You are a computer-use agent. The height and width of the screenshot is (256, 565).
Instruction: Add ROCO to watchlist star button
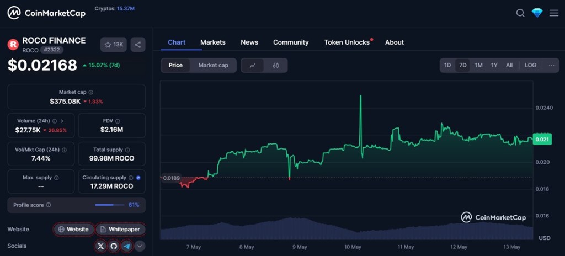(114, 45)
